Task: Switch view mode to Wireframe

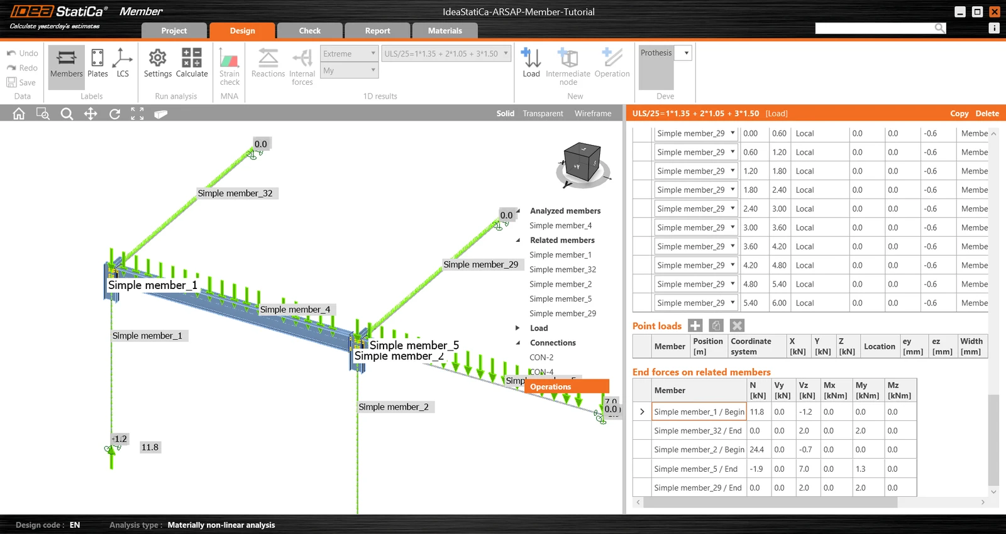Action: tap(593, 114)
